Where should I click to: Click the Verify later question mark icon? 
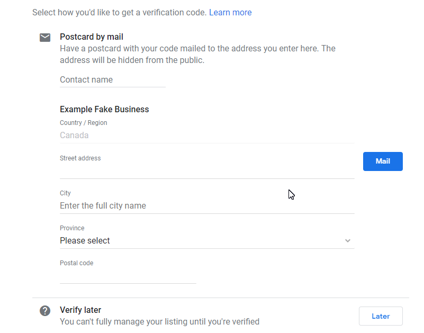click(x=45, y=311)
